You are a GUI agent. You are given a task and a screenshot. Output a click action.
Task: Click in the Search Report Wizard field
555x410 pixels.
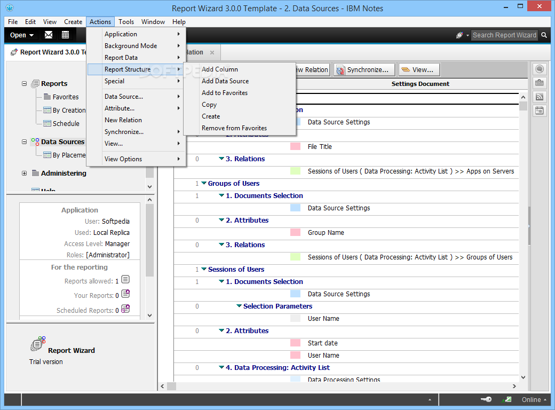(504, 35)
